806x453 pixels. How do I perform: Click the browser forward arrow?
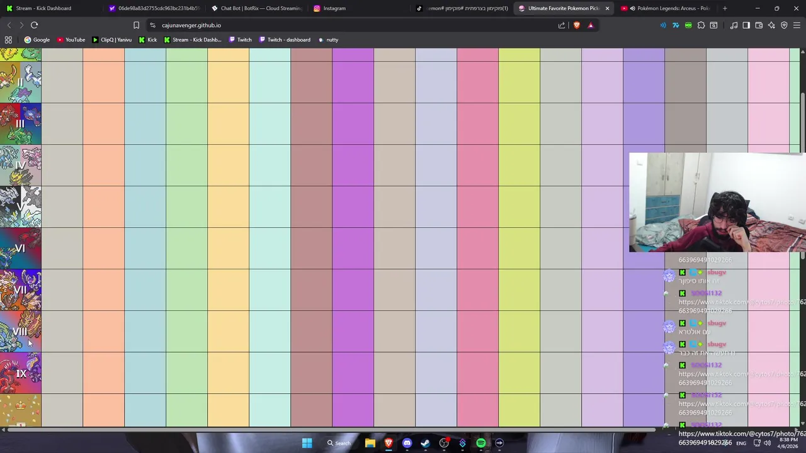coord(21,25)
